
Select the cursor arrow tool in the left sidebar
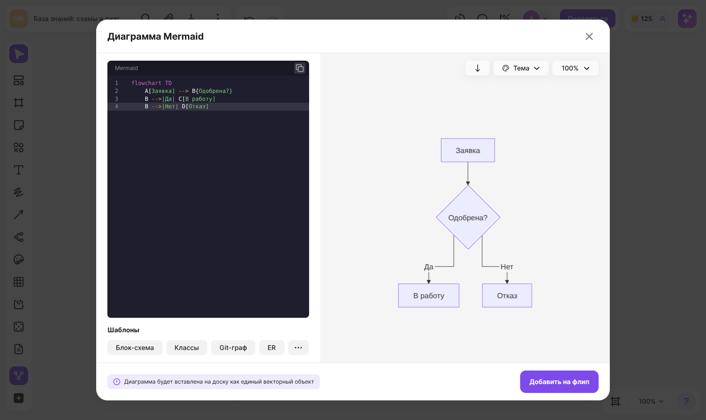click(19, 54)
